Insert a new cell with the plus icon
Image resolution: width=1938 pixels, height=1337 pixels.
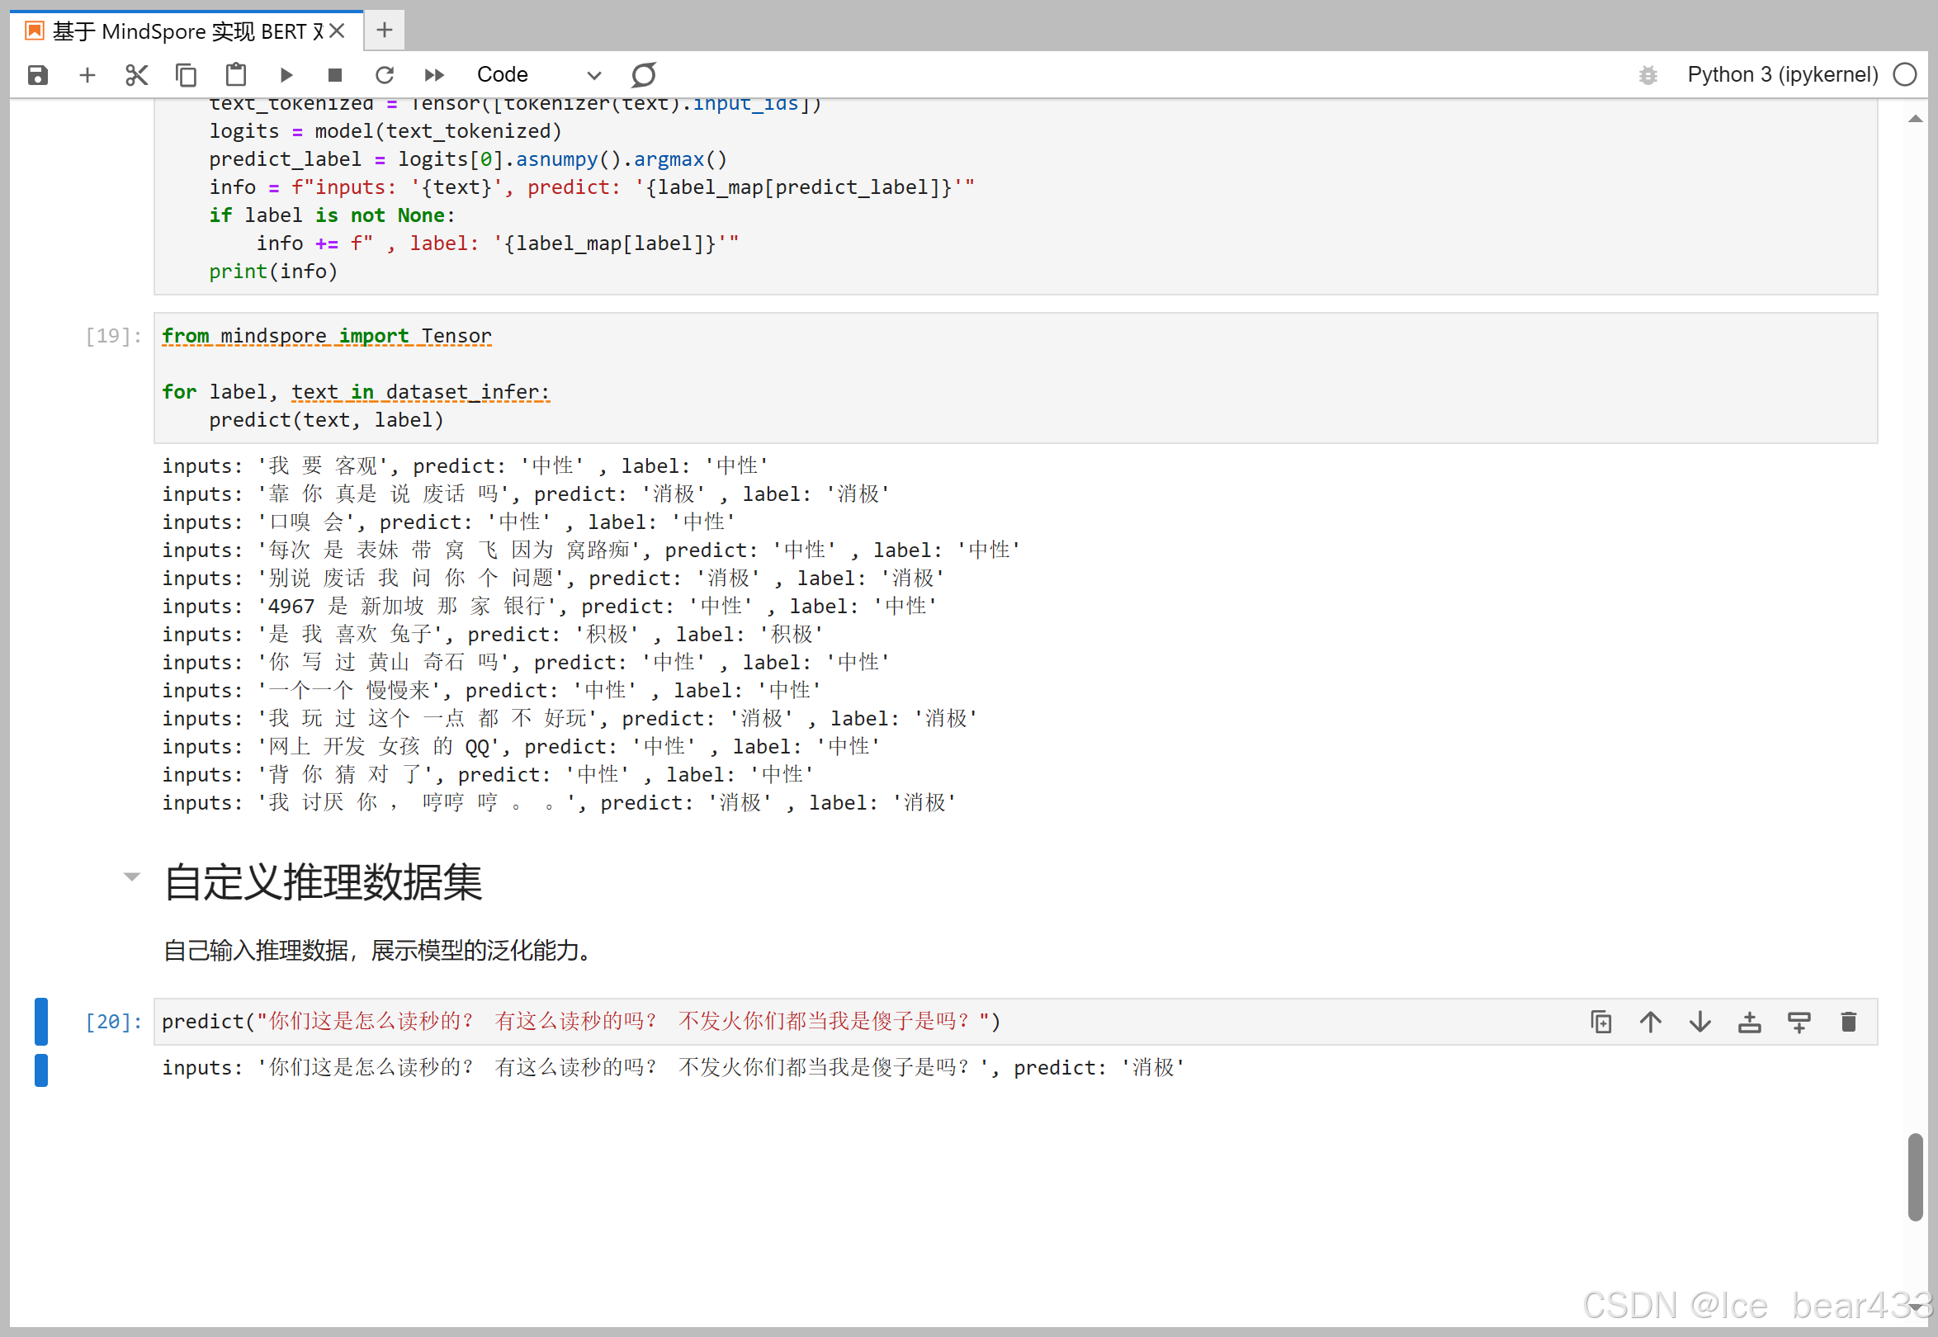pyautogui.click(x=87, y=75)
